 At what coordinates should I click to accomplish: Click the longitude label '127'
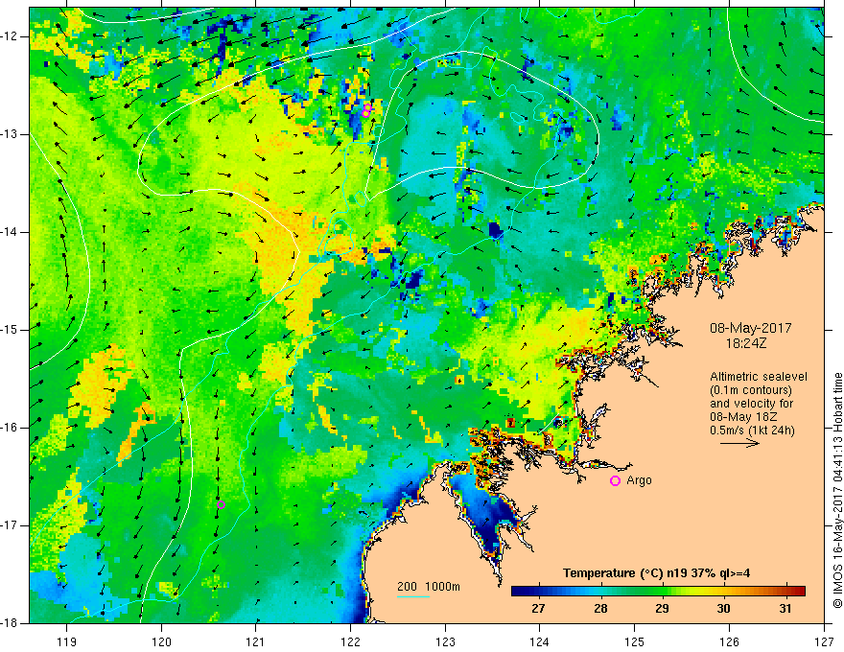824,642
